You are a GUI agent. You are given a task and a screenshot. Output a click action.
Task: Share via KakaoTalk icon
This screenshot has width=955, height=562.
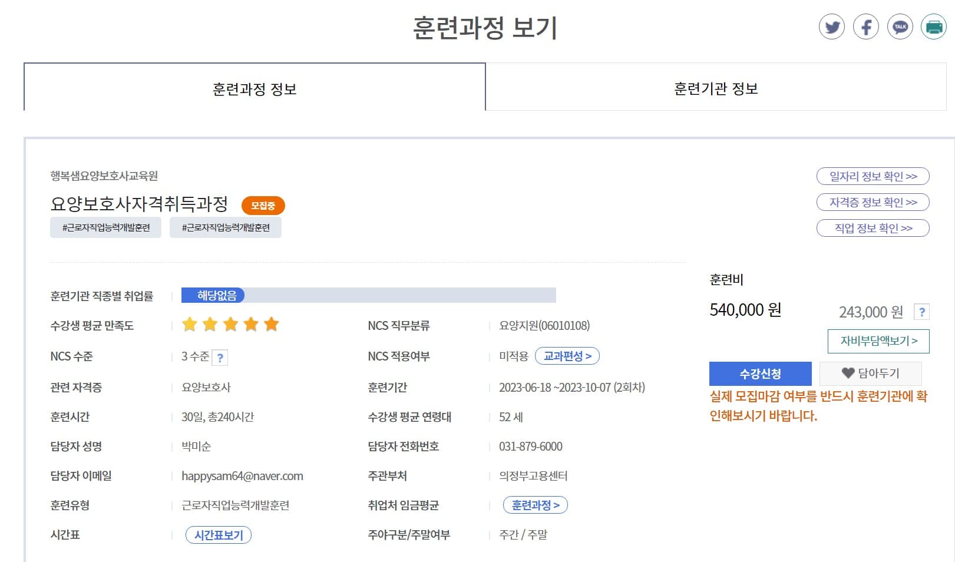pos(900,27)
